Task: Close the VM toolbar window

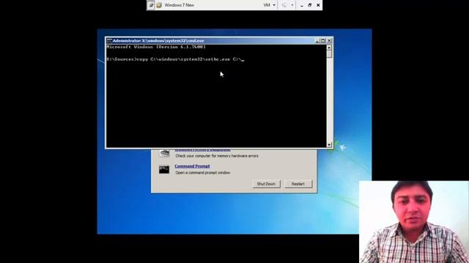Action: [x=318, y=5]
